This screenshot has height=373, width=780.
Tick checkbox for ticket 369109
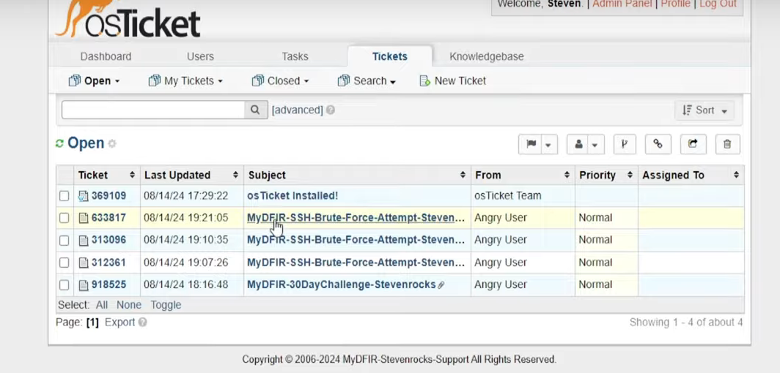[65, 196]
